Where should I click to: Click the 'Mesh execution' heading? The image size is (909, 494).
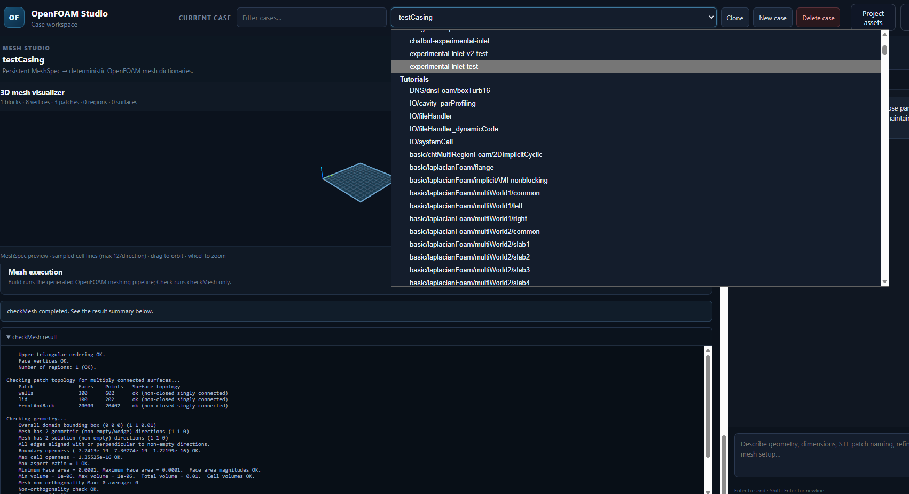pos(35,272)
